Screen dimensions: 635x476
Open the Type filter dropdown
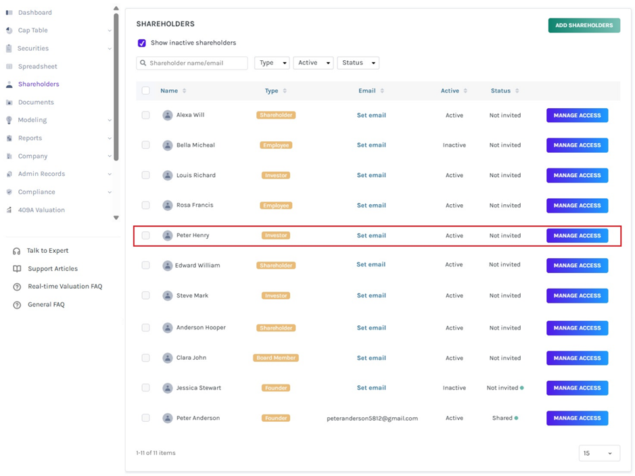tap(272, 63)
